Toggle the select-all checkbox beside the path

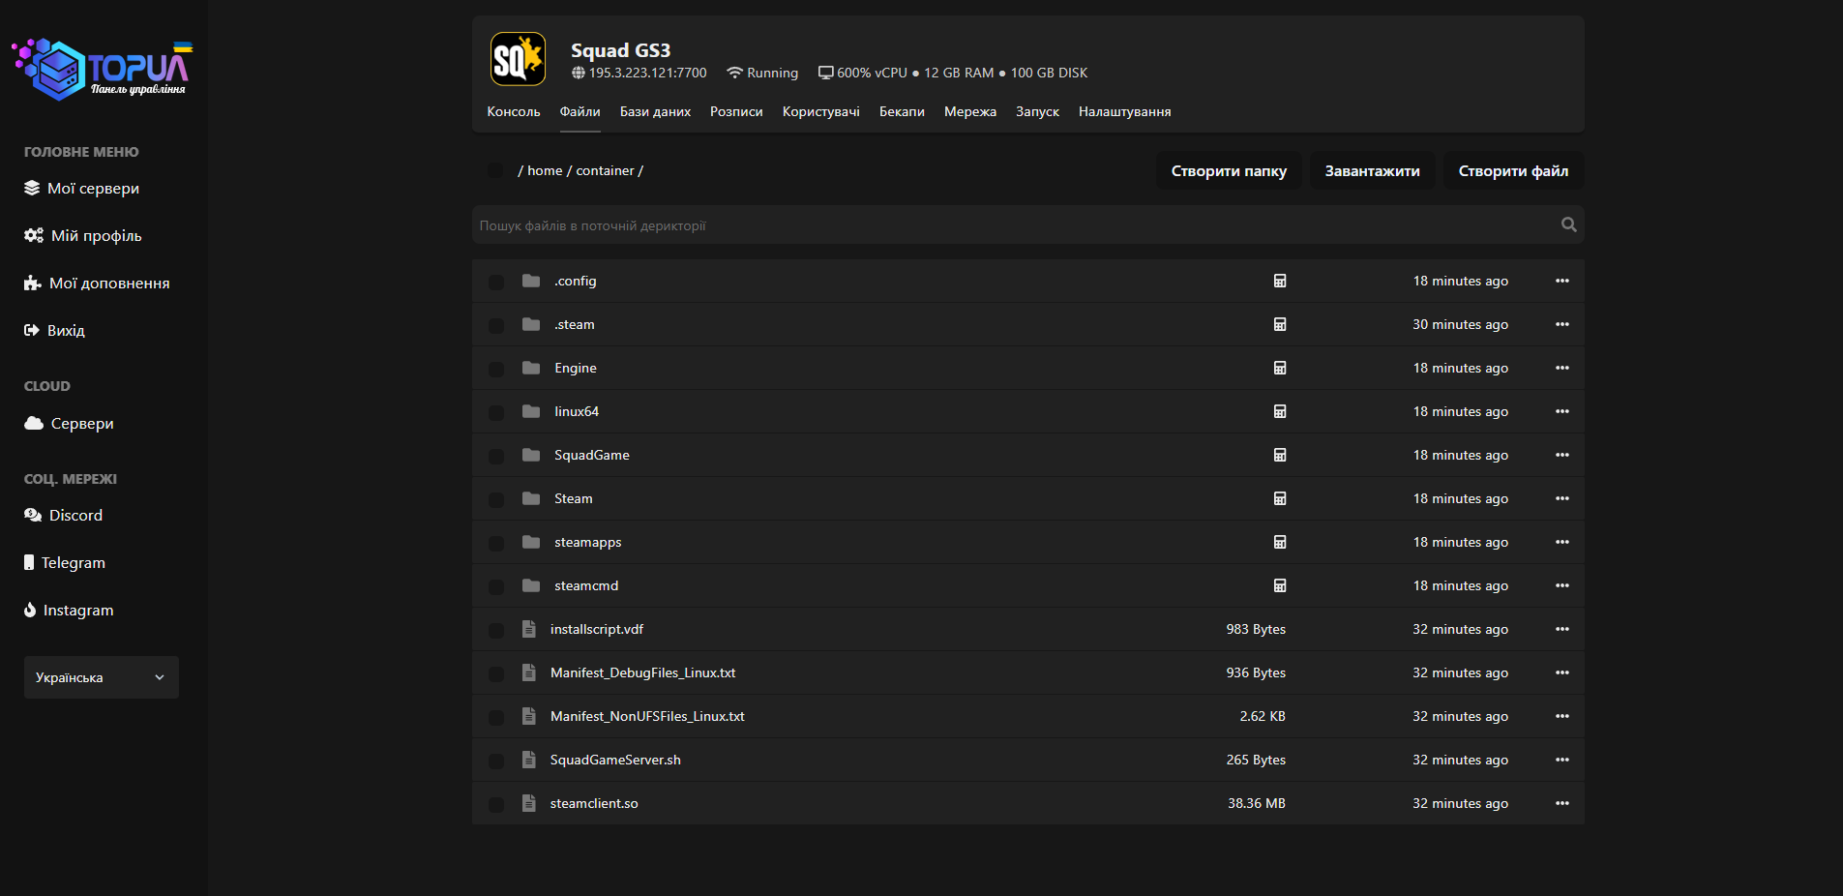coord(496,171)
